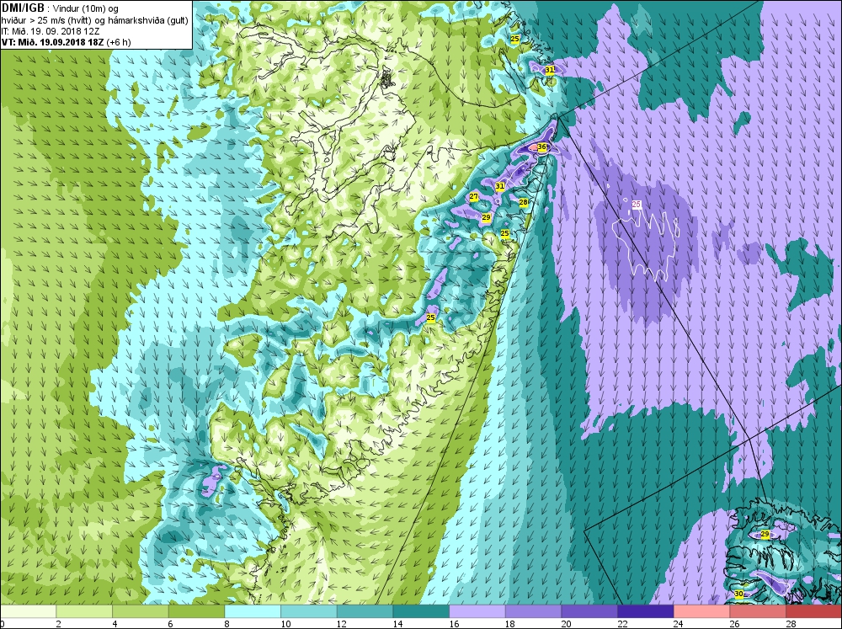
Task: Click the legend scale value '16'
Action: tap(454, 624)
